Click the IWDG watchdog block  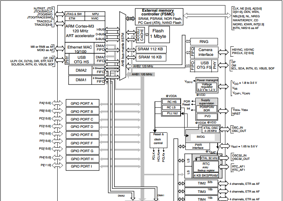click(x=200, y=137)
